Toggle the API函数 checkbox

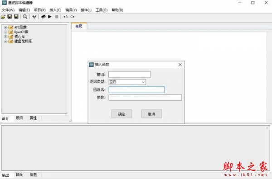point(11,27)
